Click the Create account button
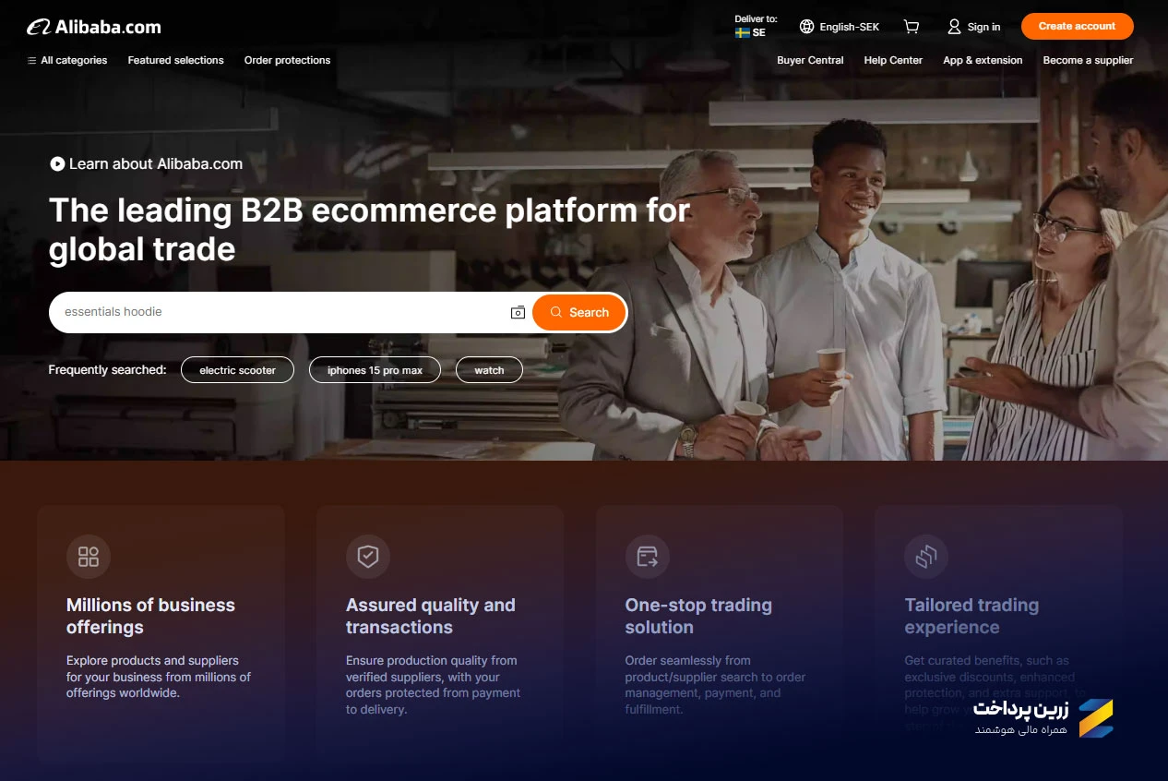Viewport: 1168px width, 781px height. coord(1077,26)
